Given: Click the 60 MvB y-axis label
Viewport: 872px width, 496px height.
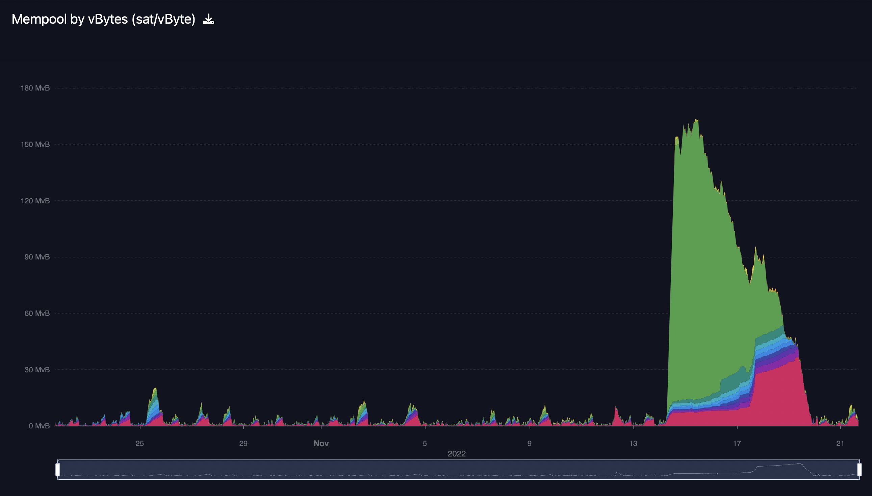Looking at the screenshot, I should click(37, 314).
